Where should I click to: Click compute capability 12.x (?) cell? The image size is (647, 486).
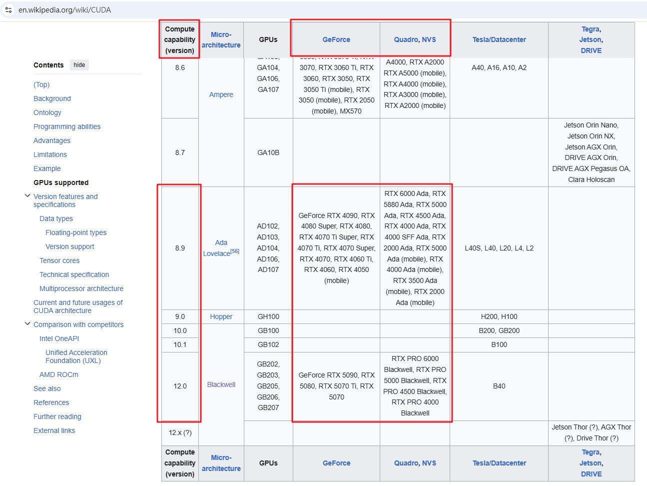pos(180,432)
